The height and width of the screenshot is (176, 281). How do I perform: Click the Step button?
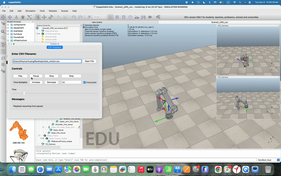pyautogui.click(x=71, y=76)
